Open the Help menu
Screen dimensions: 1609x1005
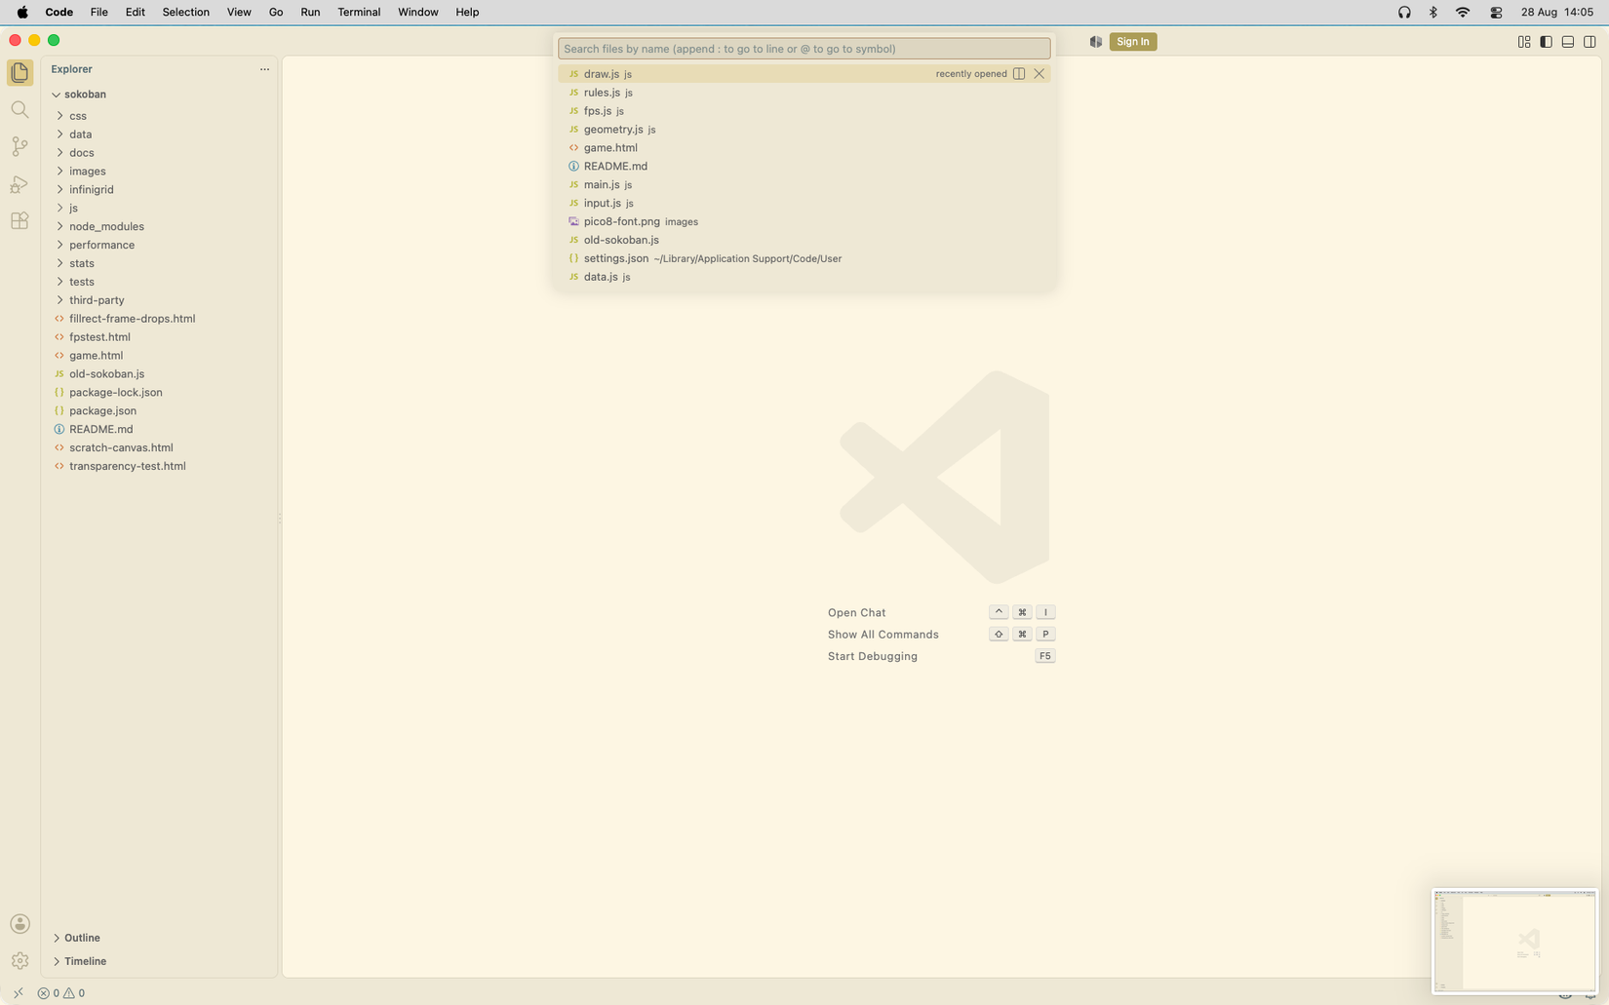(467, 12)
